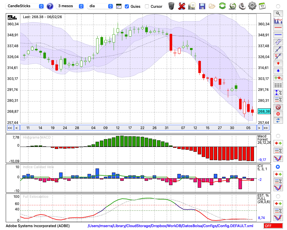Viewport: 287px width, 230px height.
Task: Click the Config.DEFAULT.xml file path link
Action: (x=170, y=226)
